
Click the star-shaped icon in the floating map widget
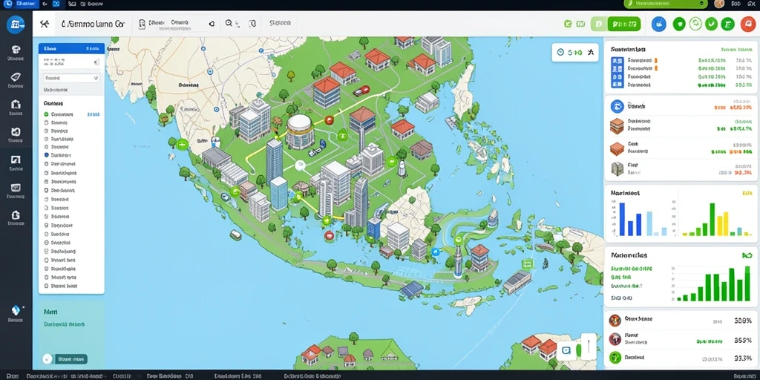point(590,52)
